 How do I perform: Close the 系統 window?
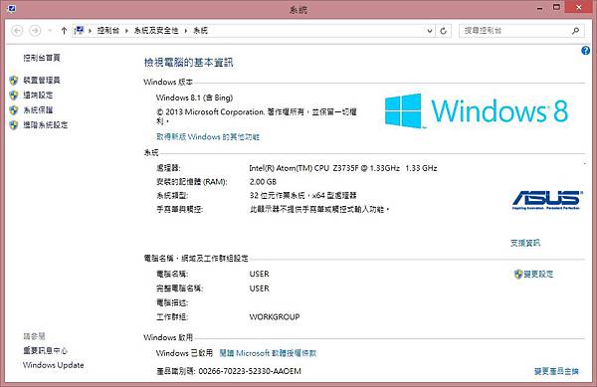(x=579, y=7)
